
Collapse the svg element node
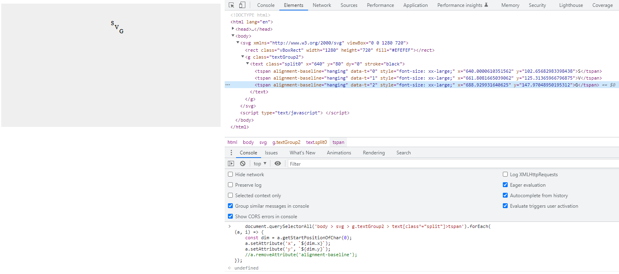coord(238,43)
